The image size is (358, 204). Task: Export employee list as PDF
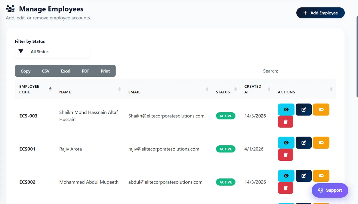[x=85, y=71]
